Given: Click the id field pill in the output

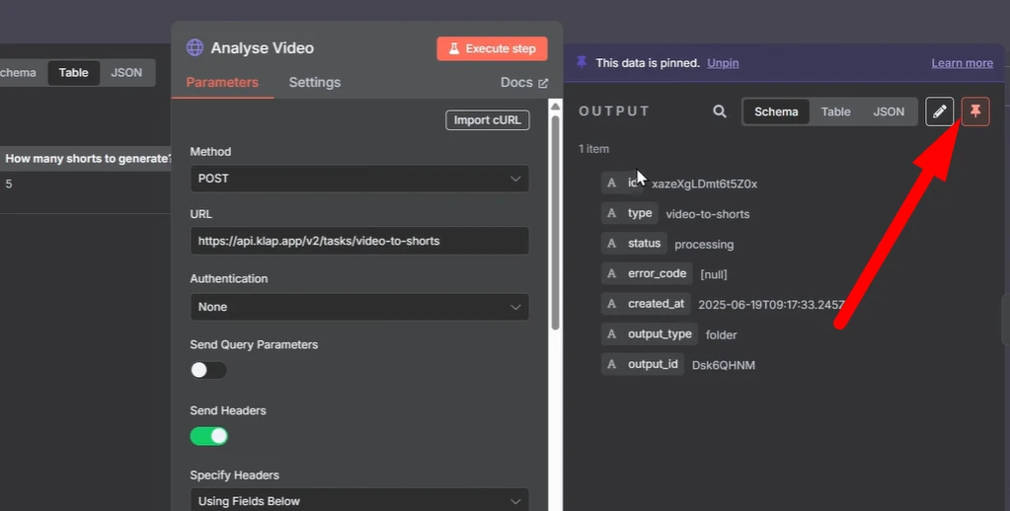Looking at the screenshot, I should pyautogui.click(x=622, y=182).
